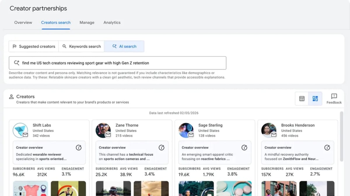Click the Creators person icon header

point(11,96)
